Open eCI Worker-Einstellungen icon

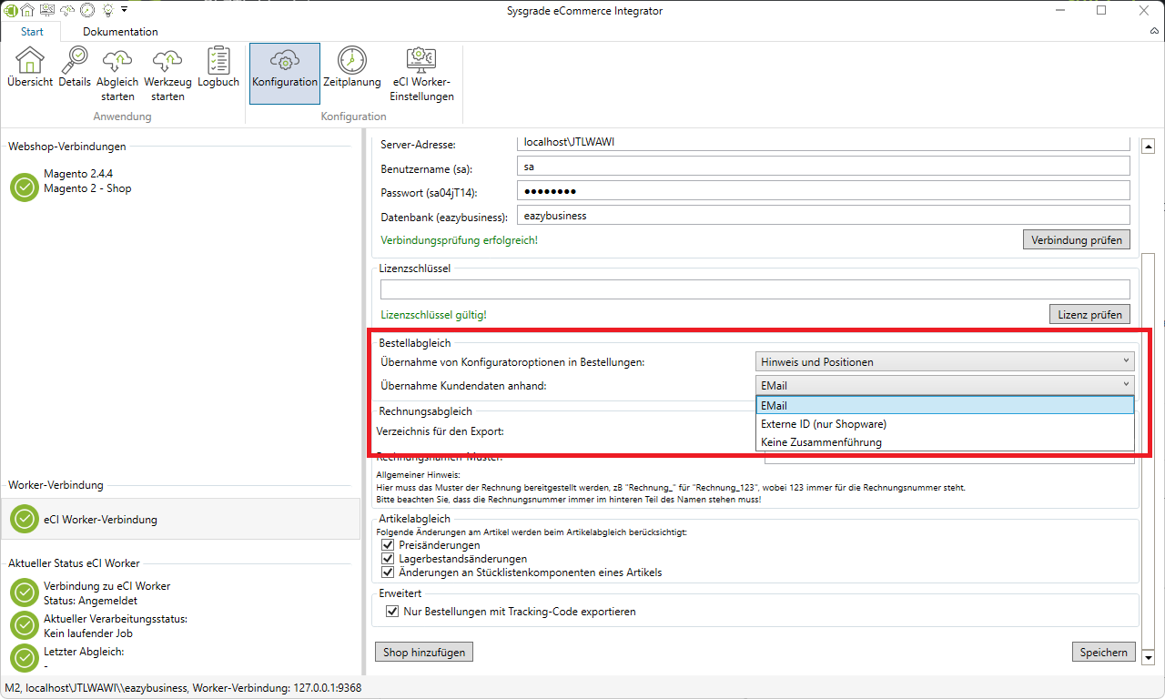pos(421,62)
